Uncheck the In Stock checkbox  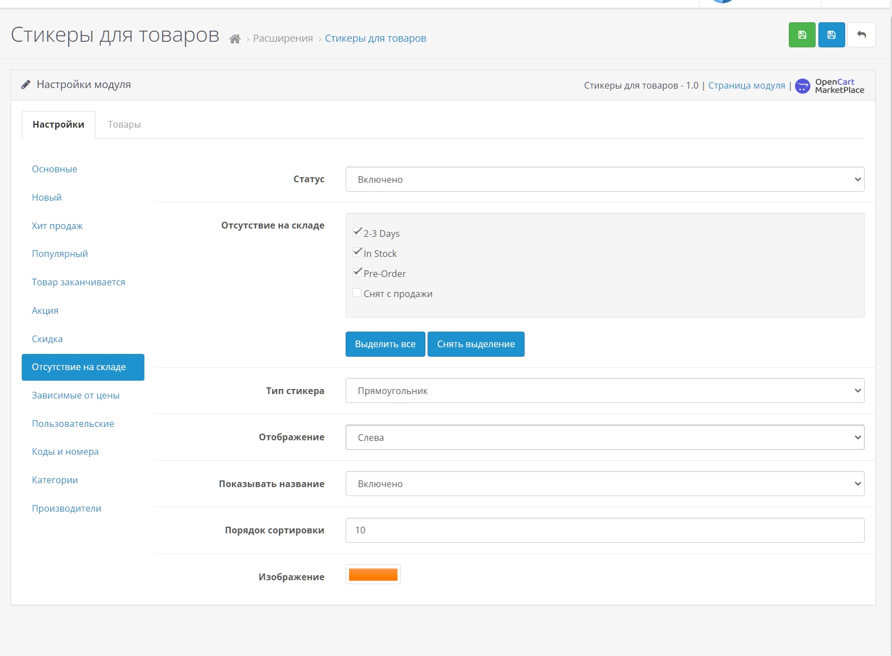pyautogui.click(x=357, y=252)
